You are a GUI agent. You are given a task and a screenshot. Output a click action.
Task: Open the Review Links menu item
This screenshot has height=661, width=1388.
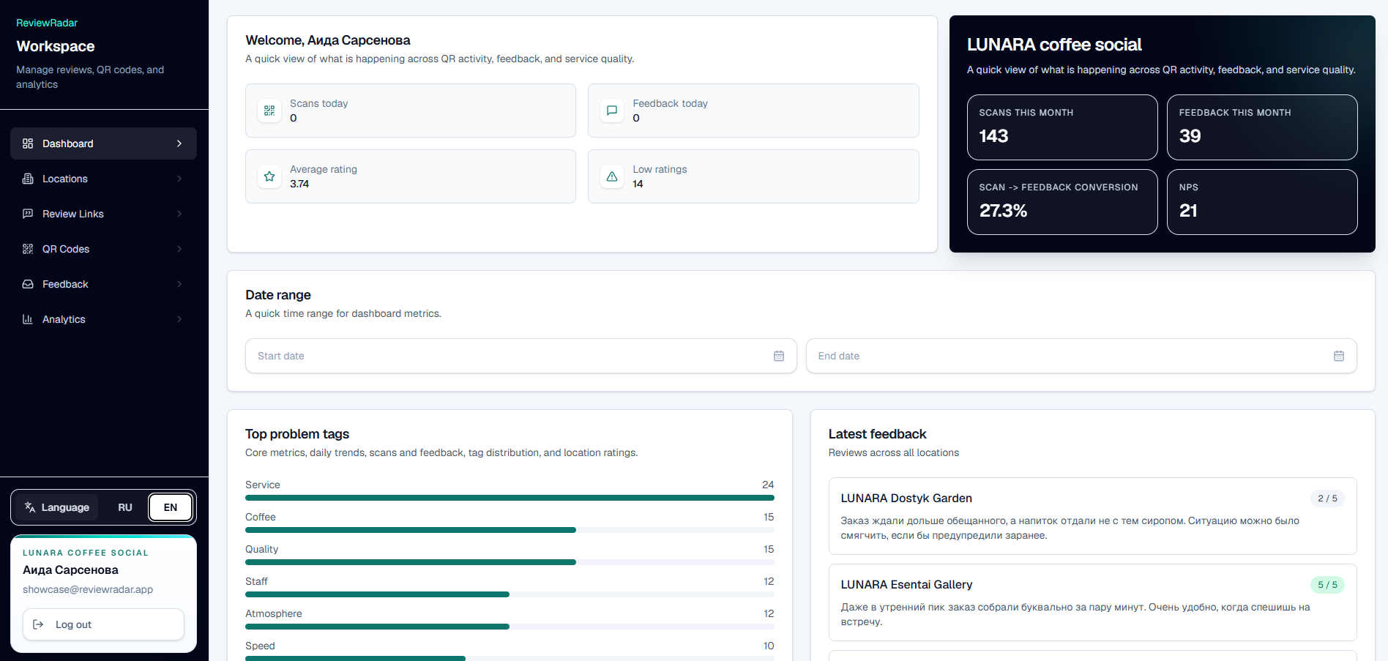tap(103, 214)
